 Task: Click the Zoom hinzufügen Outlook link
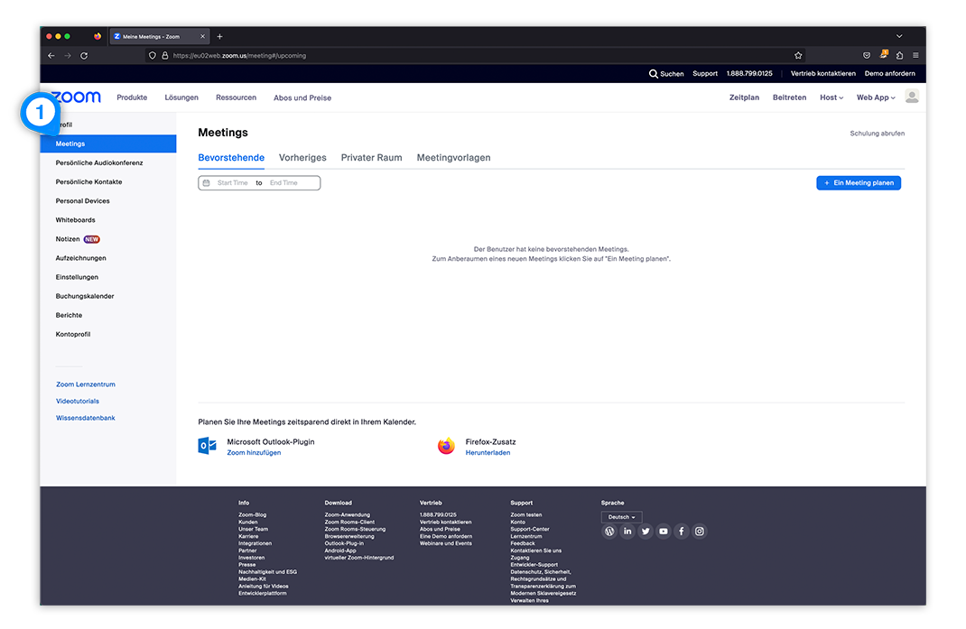[x=254, y=453]
